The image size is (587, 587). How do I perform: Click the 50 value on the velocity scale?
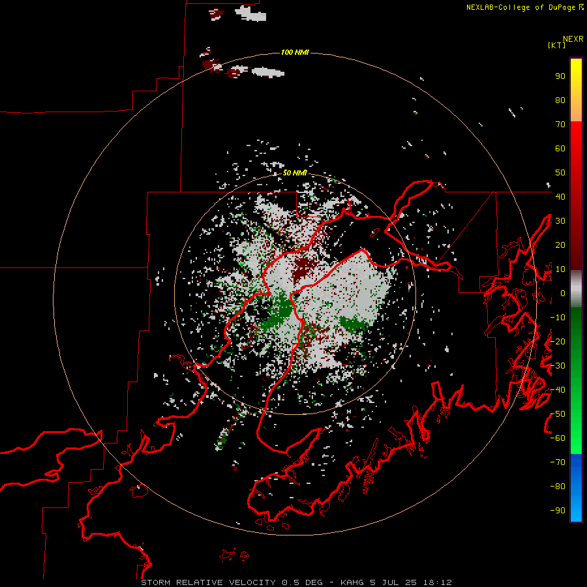560,173
